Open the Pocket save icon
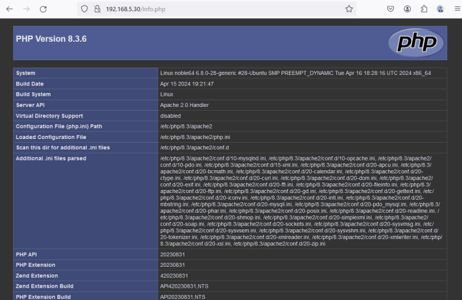Screen dimensions: 462x300 (391, 9)
